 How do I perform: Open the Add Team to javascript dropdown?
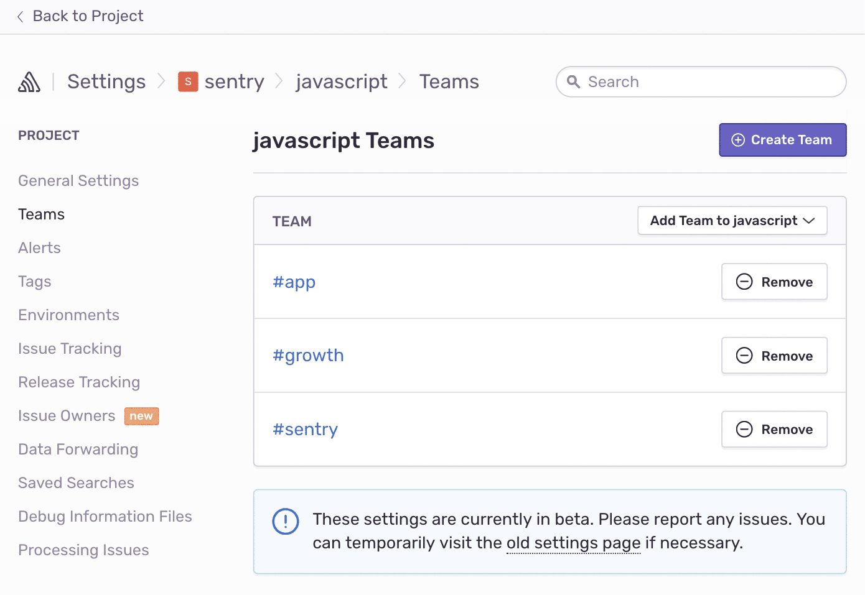point(732,220)
